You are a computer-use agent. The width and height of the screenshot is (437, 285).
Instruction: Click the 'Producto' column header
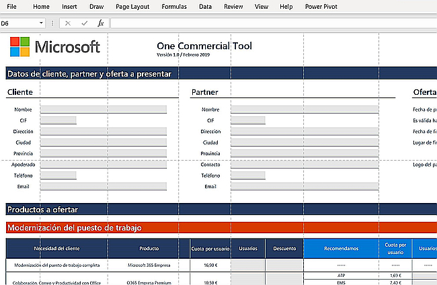click(149, 248)
